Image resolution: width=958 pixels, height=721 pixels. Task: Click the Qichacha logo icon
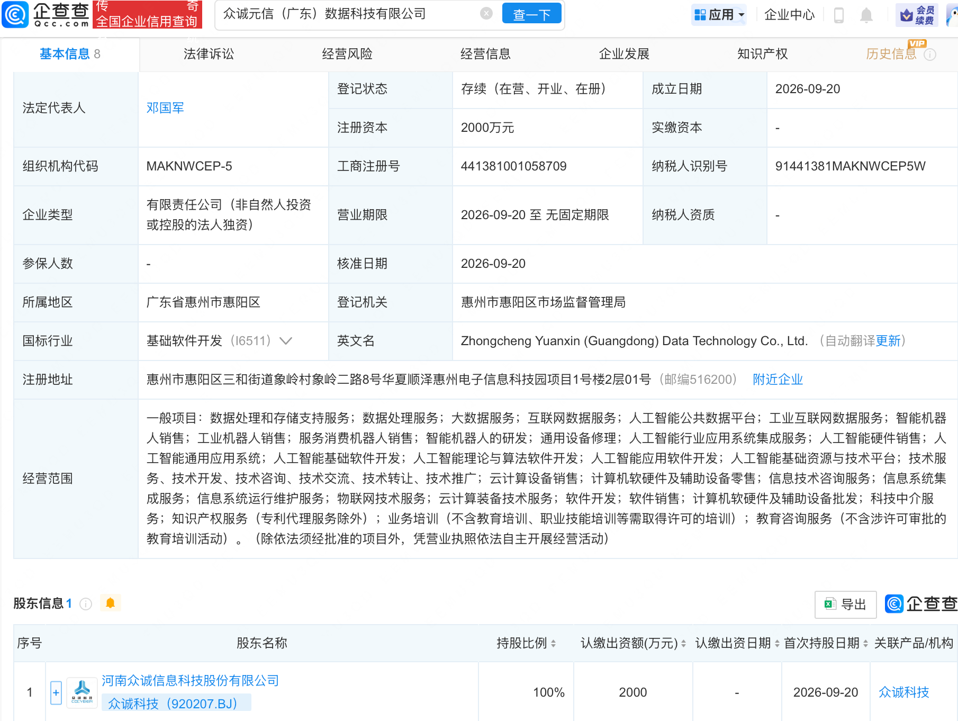coord(15,14)
